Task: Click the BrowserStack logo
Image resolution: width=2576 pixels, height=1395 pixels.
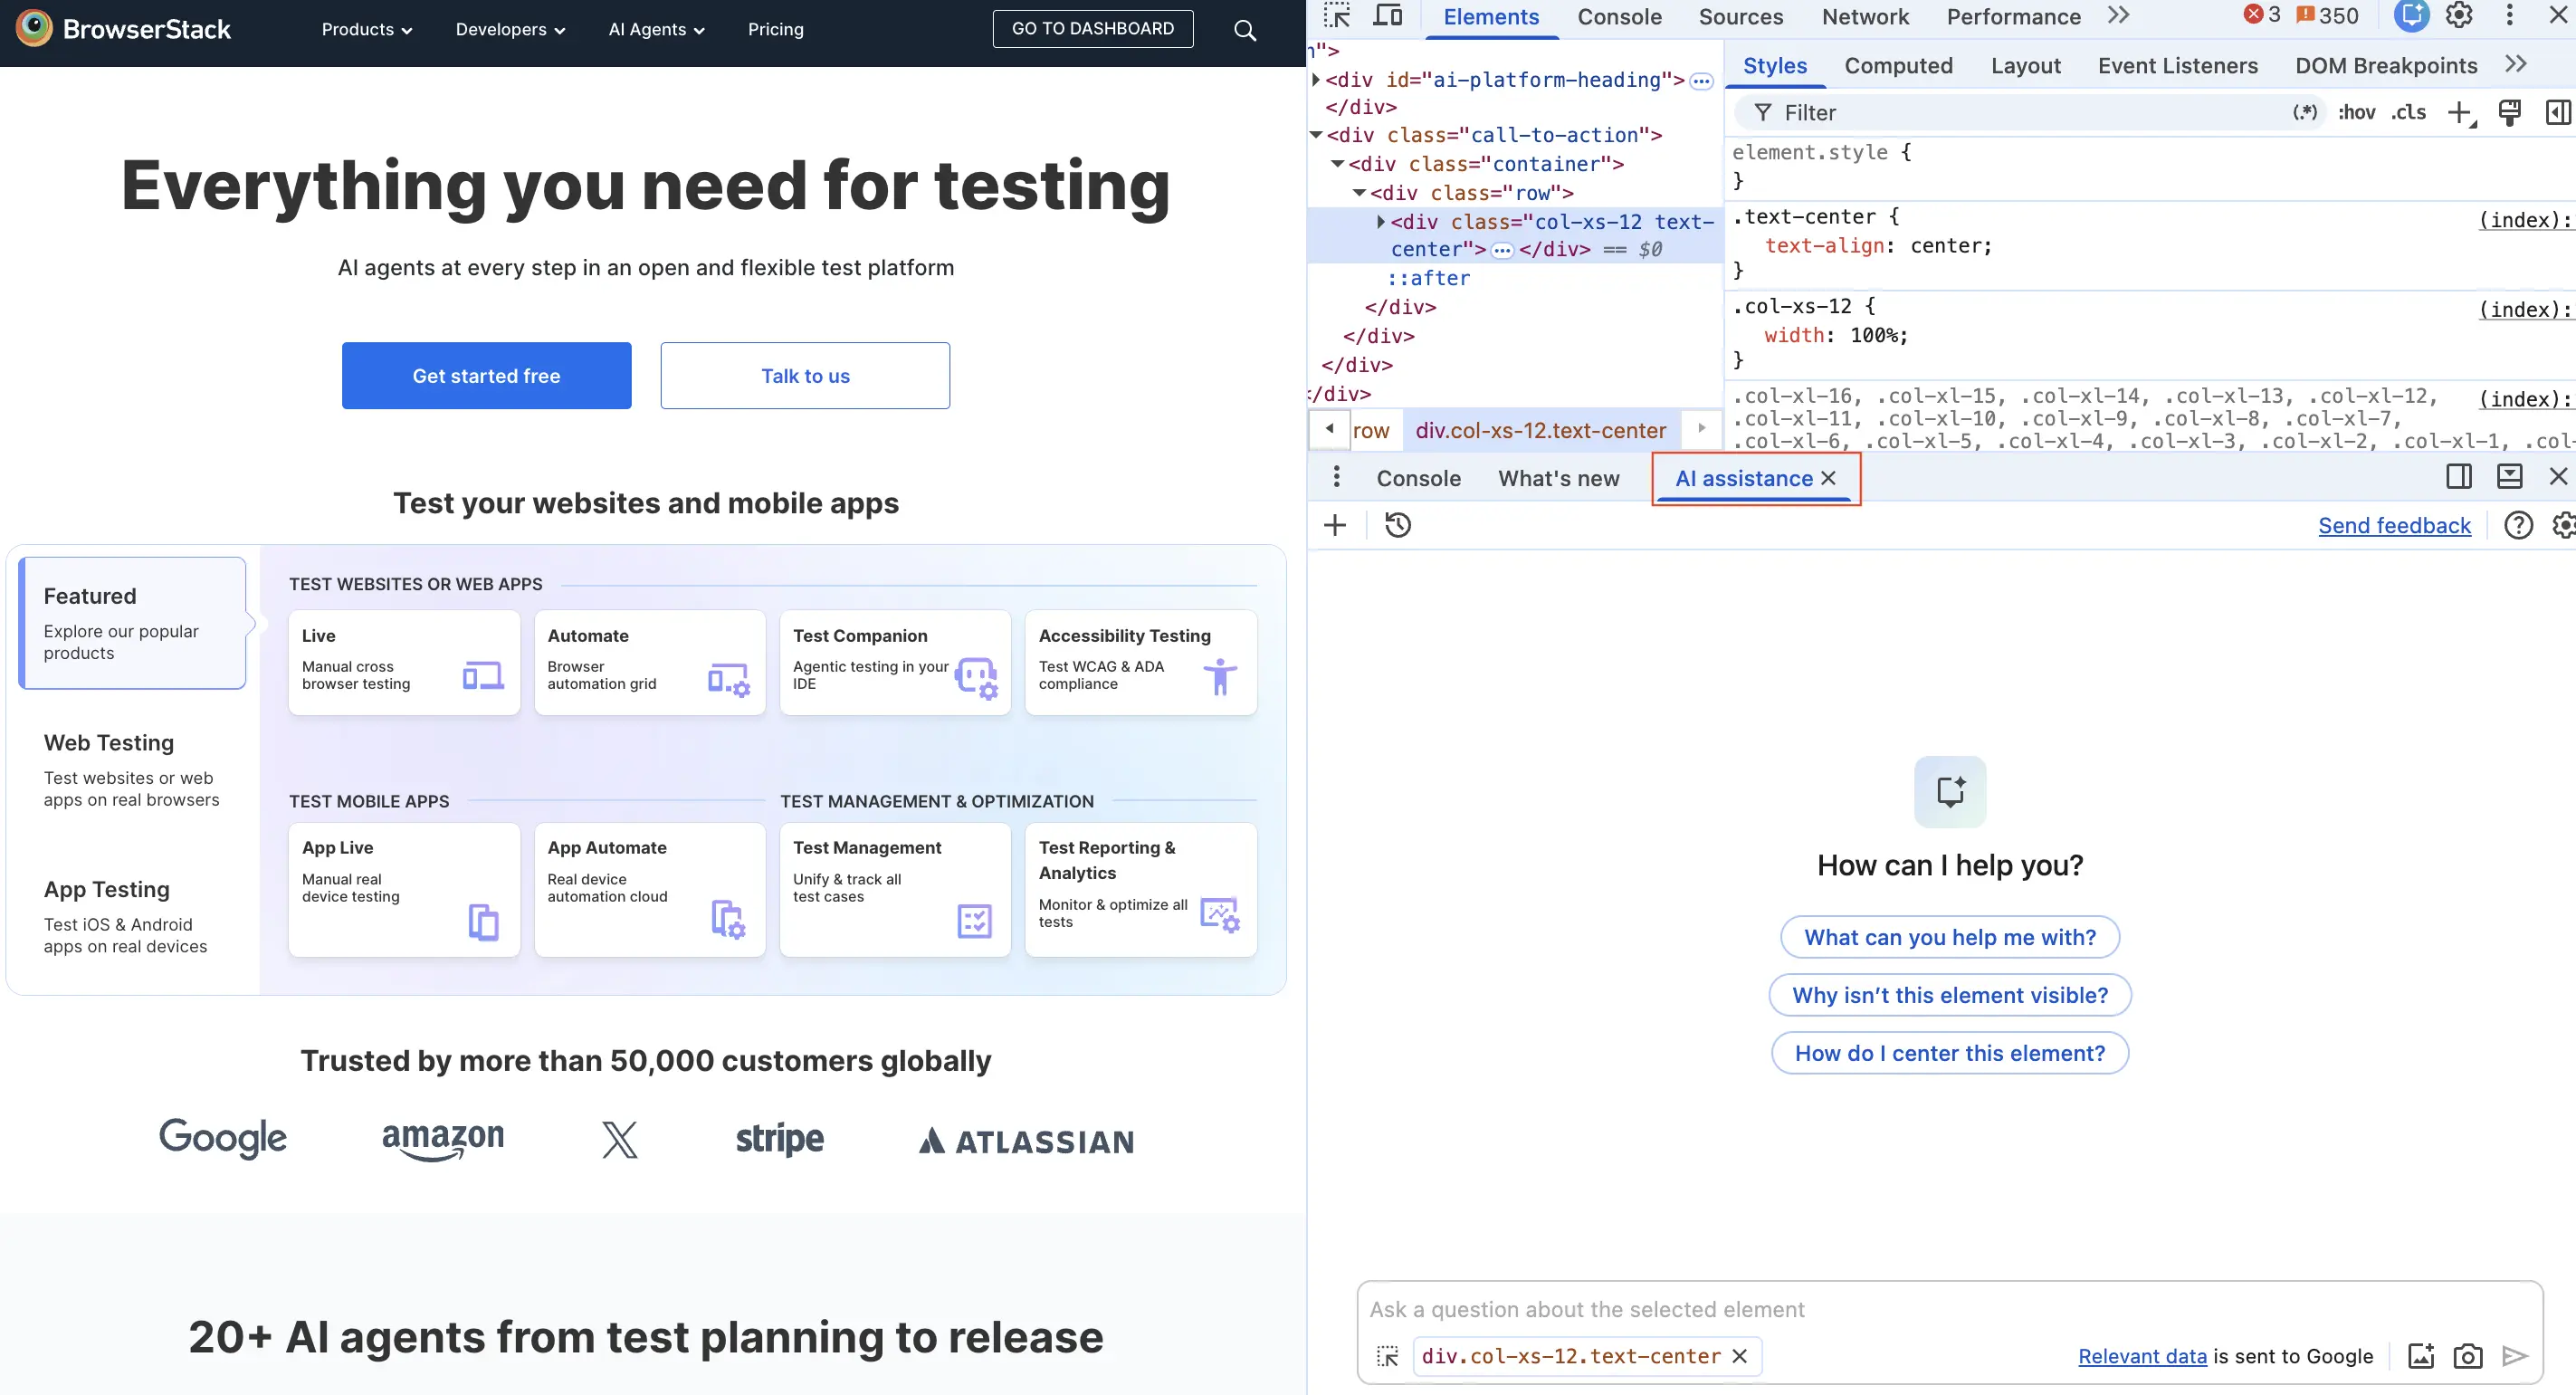Action: click(x=124, y=29)
